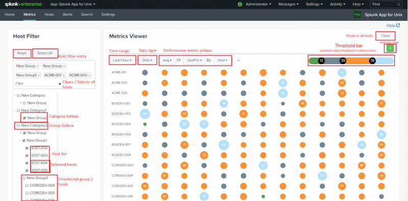Check the New Category1 checkbox
Viewport: 408px width, 201px height.
[x=18, y=110]
